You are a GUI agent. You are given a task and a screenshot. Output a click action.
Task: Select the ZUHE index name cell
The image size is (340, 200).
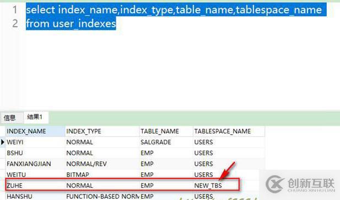35,186
